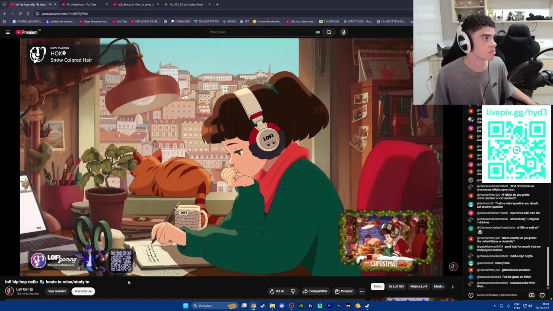Open Photoshop from the taskbar
This screenshot has width=553, height=311.
(x=339, y=306)
